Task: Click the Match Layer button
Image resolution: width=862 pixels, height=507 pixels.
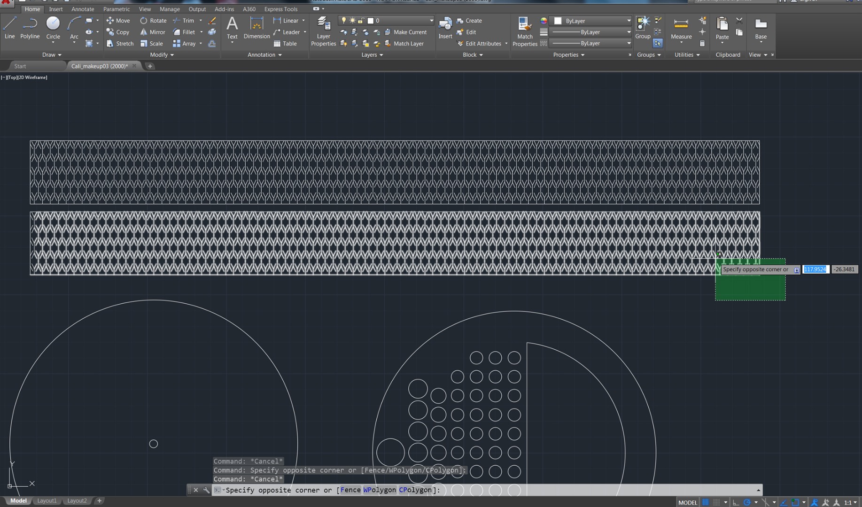Action: tap(404, 43)
